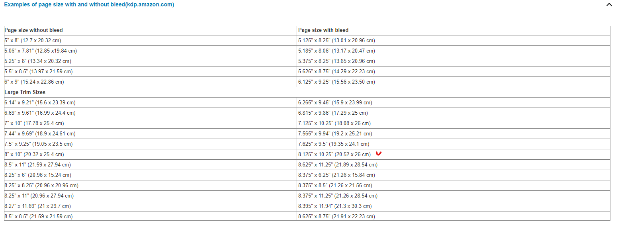This screenshot has height=229, width=618.
Task: Click the 5.5" x 8.5" trim size cell
Action: click(x=39, y=72)
